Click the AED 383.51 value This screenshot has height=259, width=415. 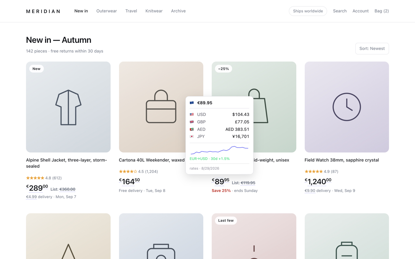[237, 129]
